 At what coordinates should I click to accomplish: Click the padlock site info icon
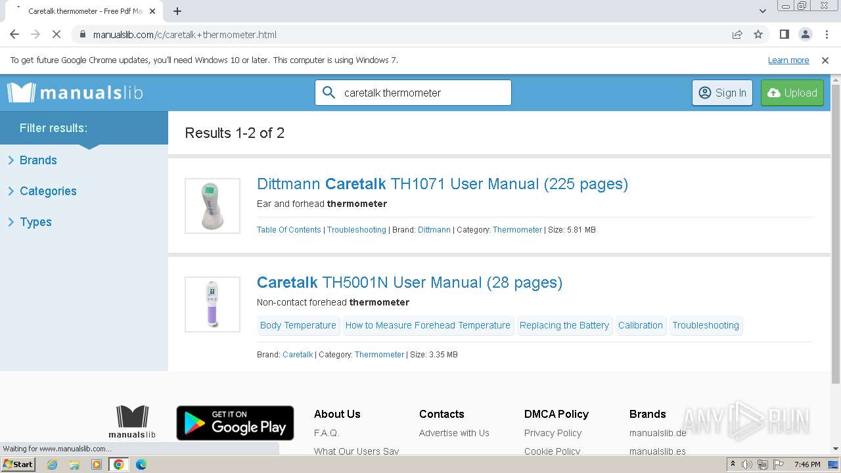82,34
